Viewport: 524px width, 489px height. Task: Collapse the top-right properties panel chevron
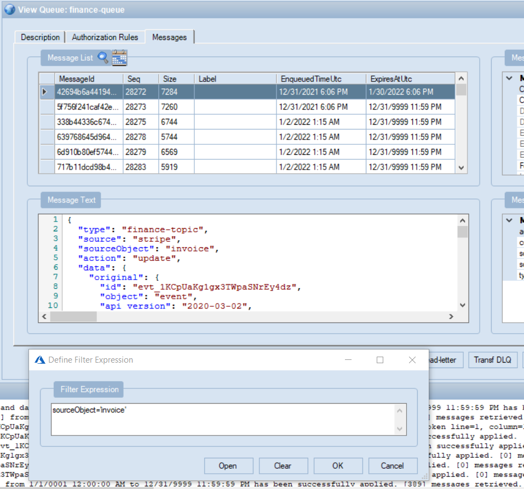click(509, 78)
